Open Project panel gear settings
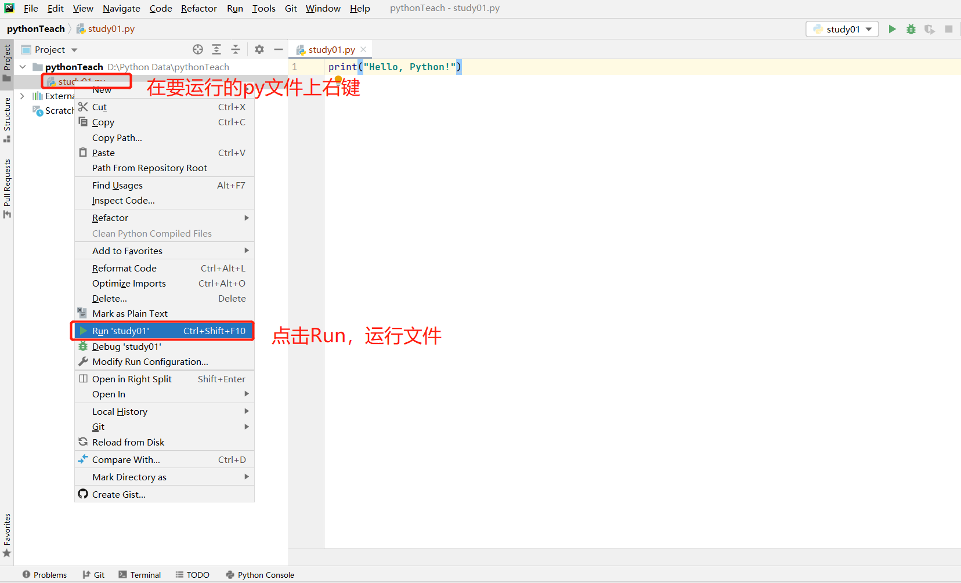The height and width of the screenshot is (583, 961). [259, 49]
